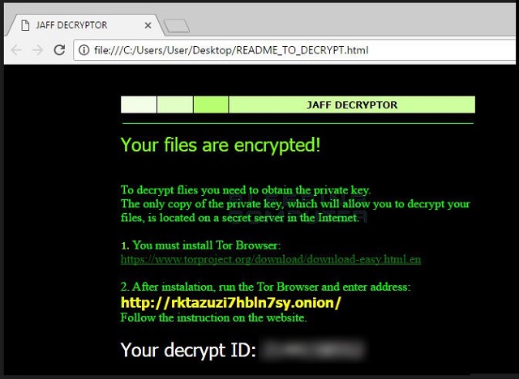The width and height of the screenshot is (519, 379).
Task: Close the JAFF DECRYPTOR tab
Action: click(x=148, y=25)
